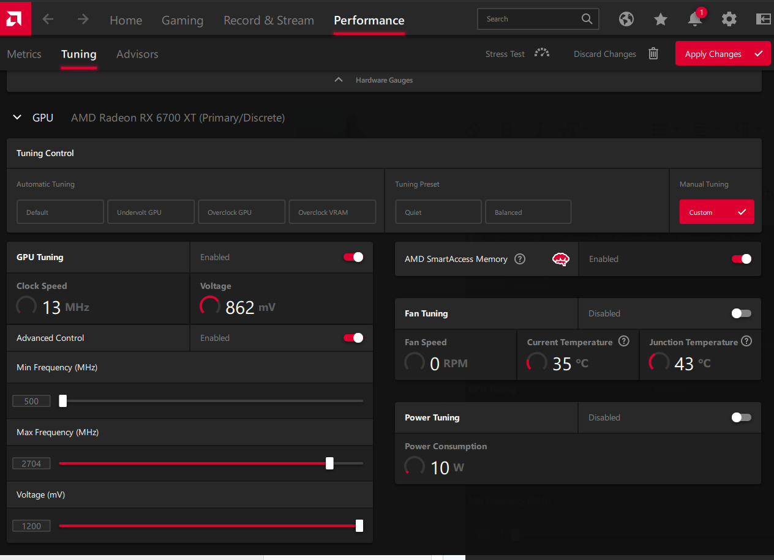Screen dimensions: 774x560
Task: Click Junction Temperature help icon
Action: (746, 342)
